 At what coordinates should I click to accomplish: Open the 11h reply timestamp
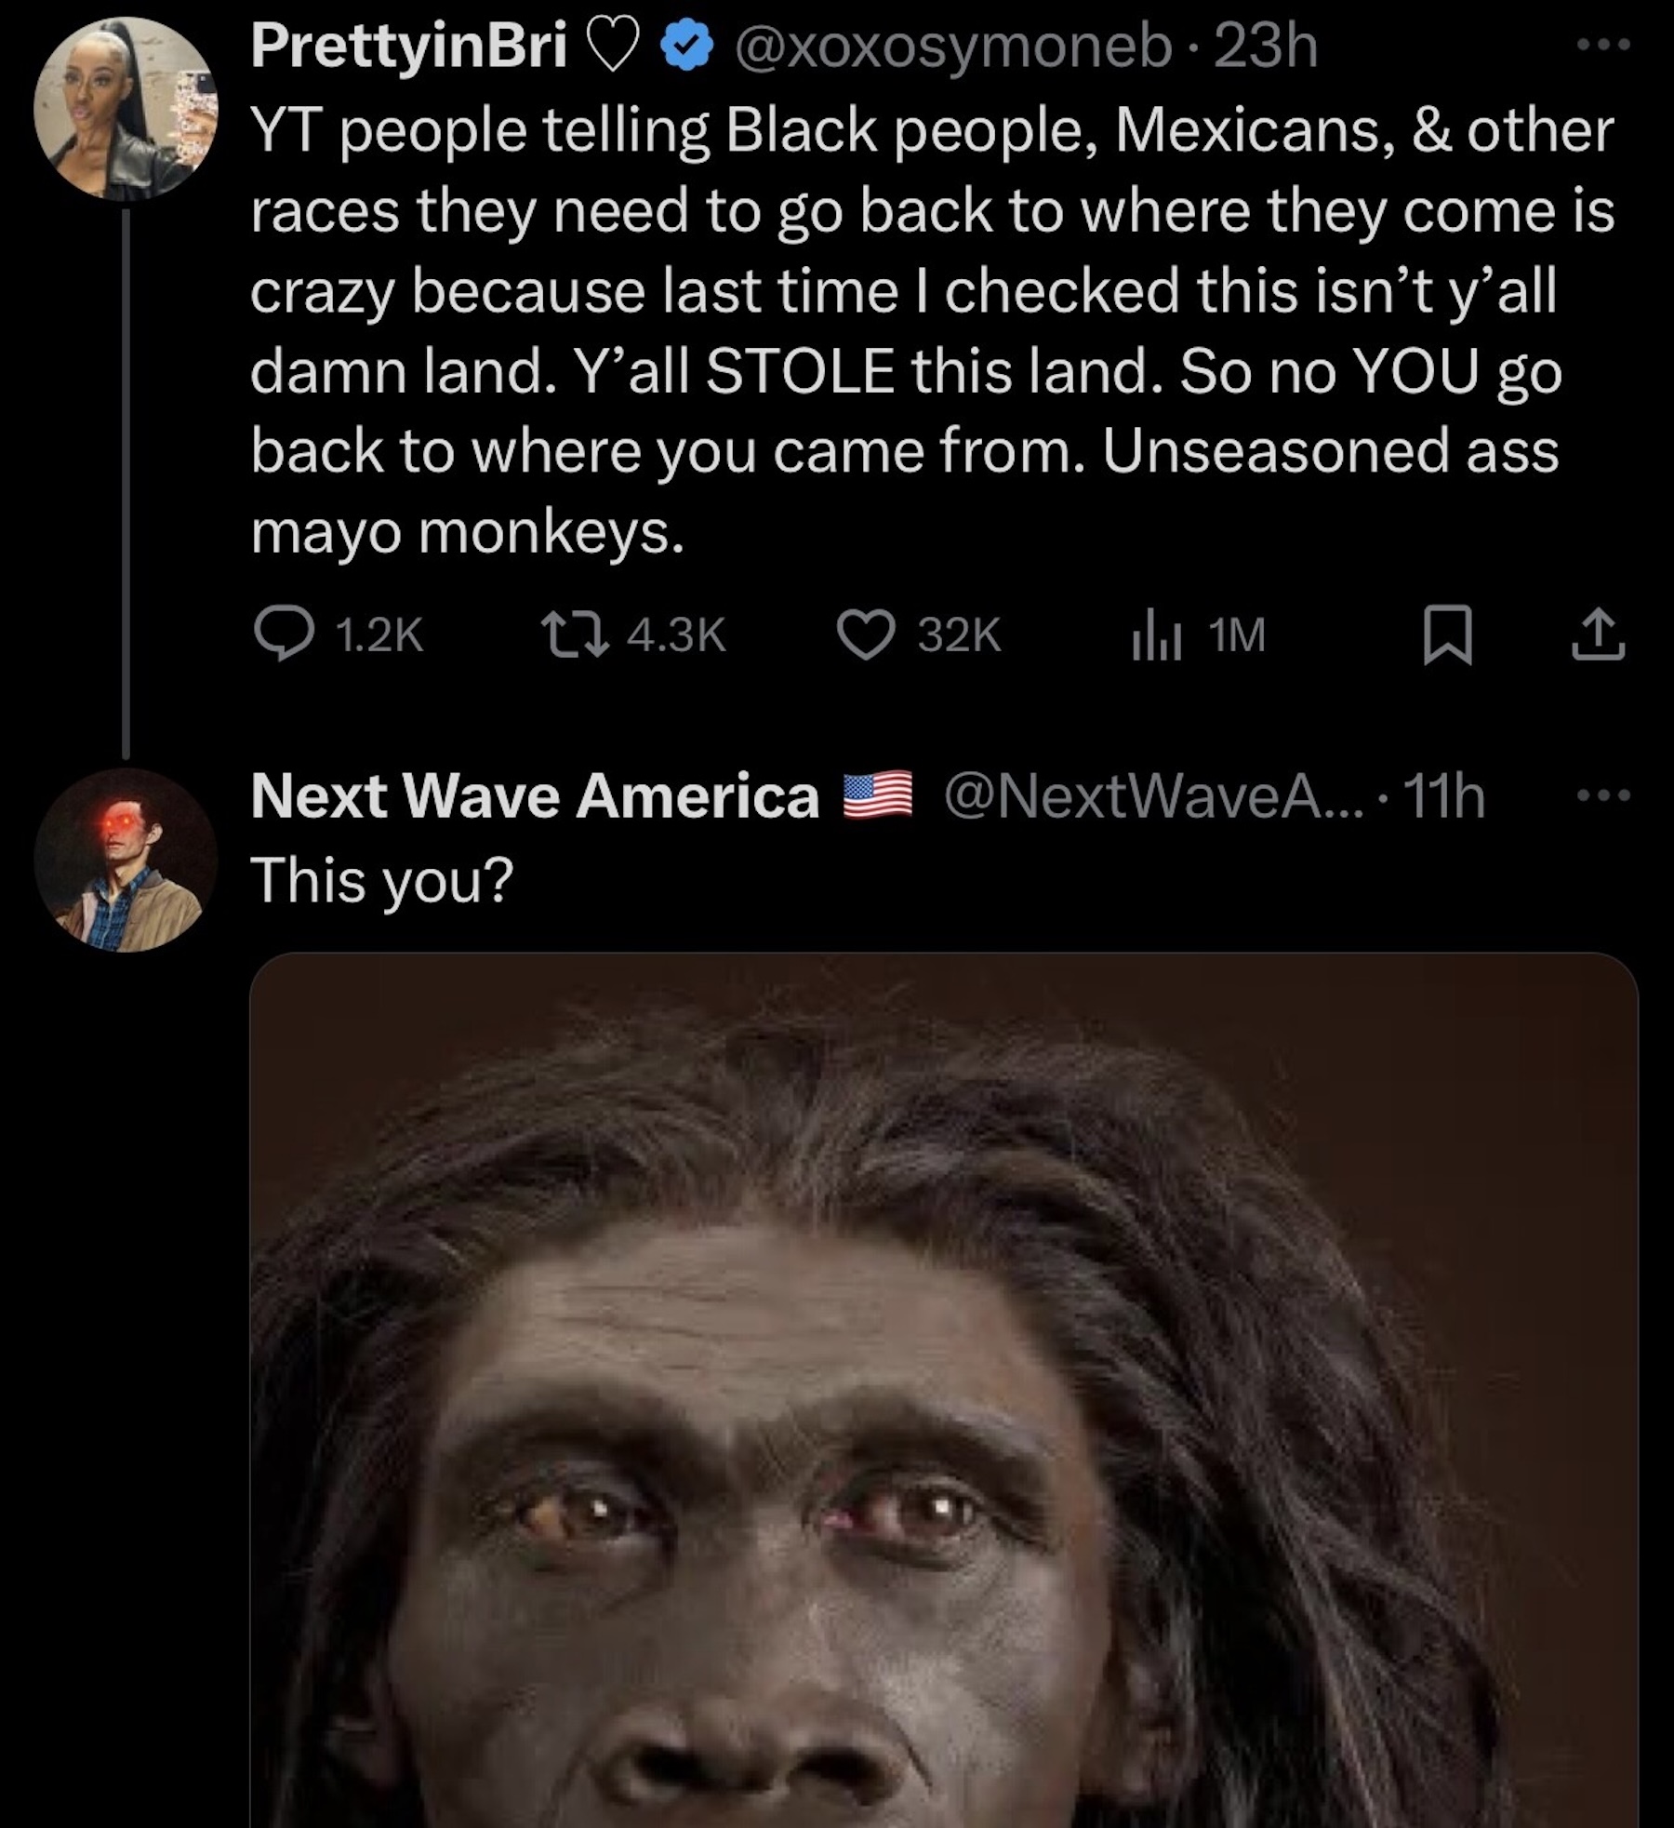(x=1443, y=796)
